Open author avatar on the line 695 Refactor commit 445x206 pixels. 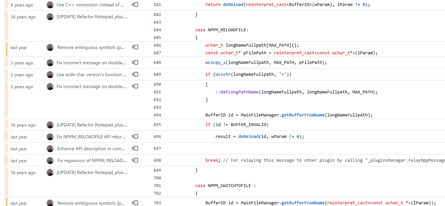[x=50, y=125]
